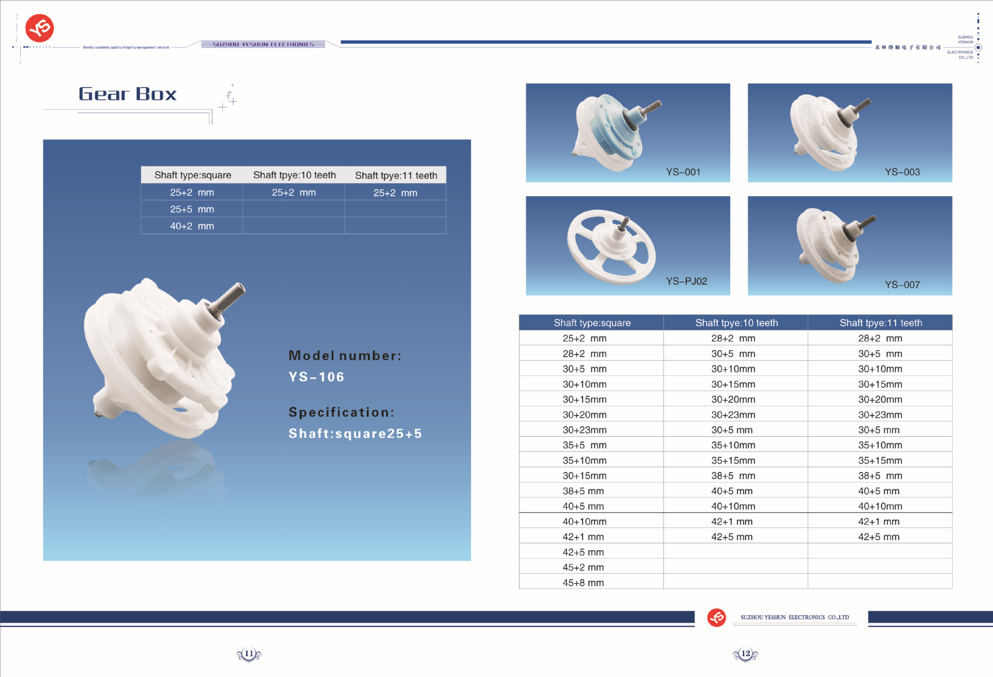Click the red YS logo in the footer
This screenshot has width=993, height=677.
coord(716,617)
